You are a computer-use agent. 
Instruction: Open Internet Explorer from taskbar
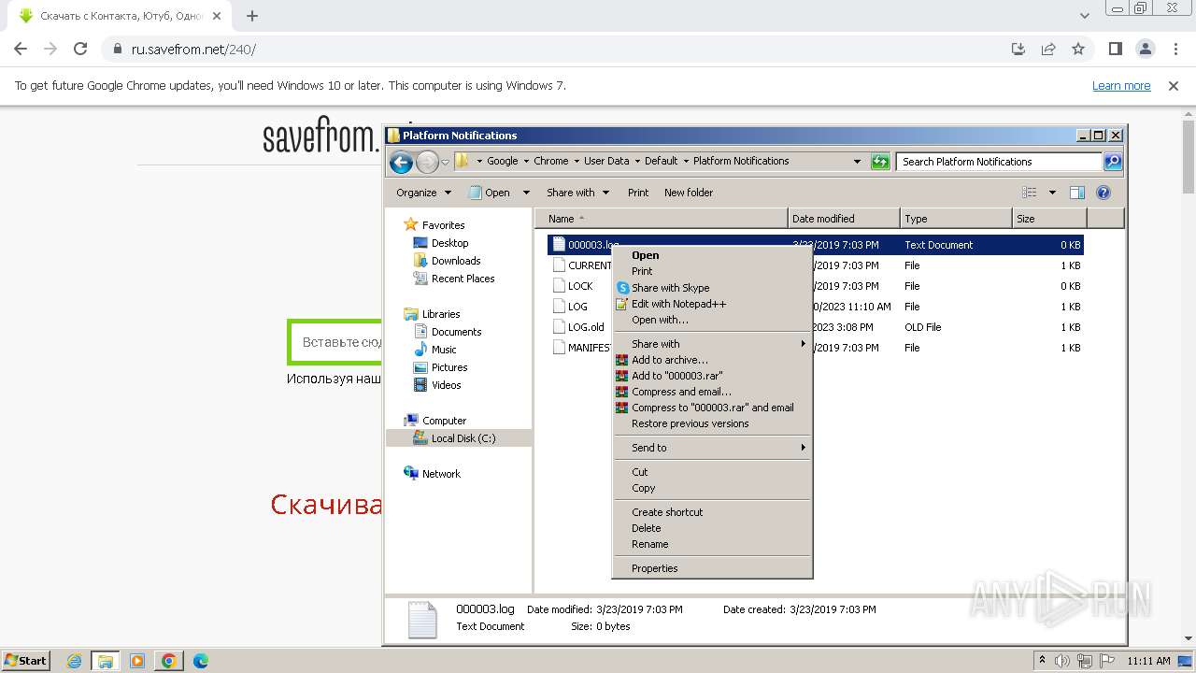74,661
